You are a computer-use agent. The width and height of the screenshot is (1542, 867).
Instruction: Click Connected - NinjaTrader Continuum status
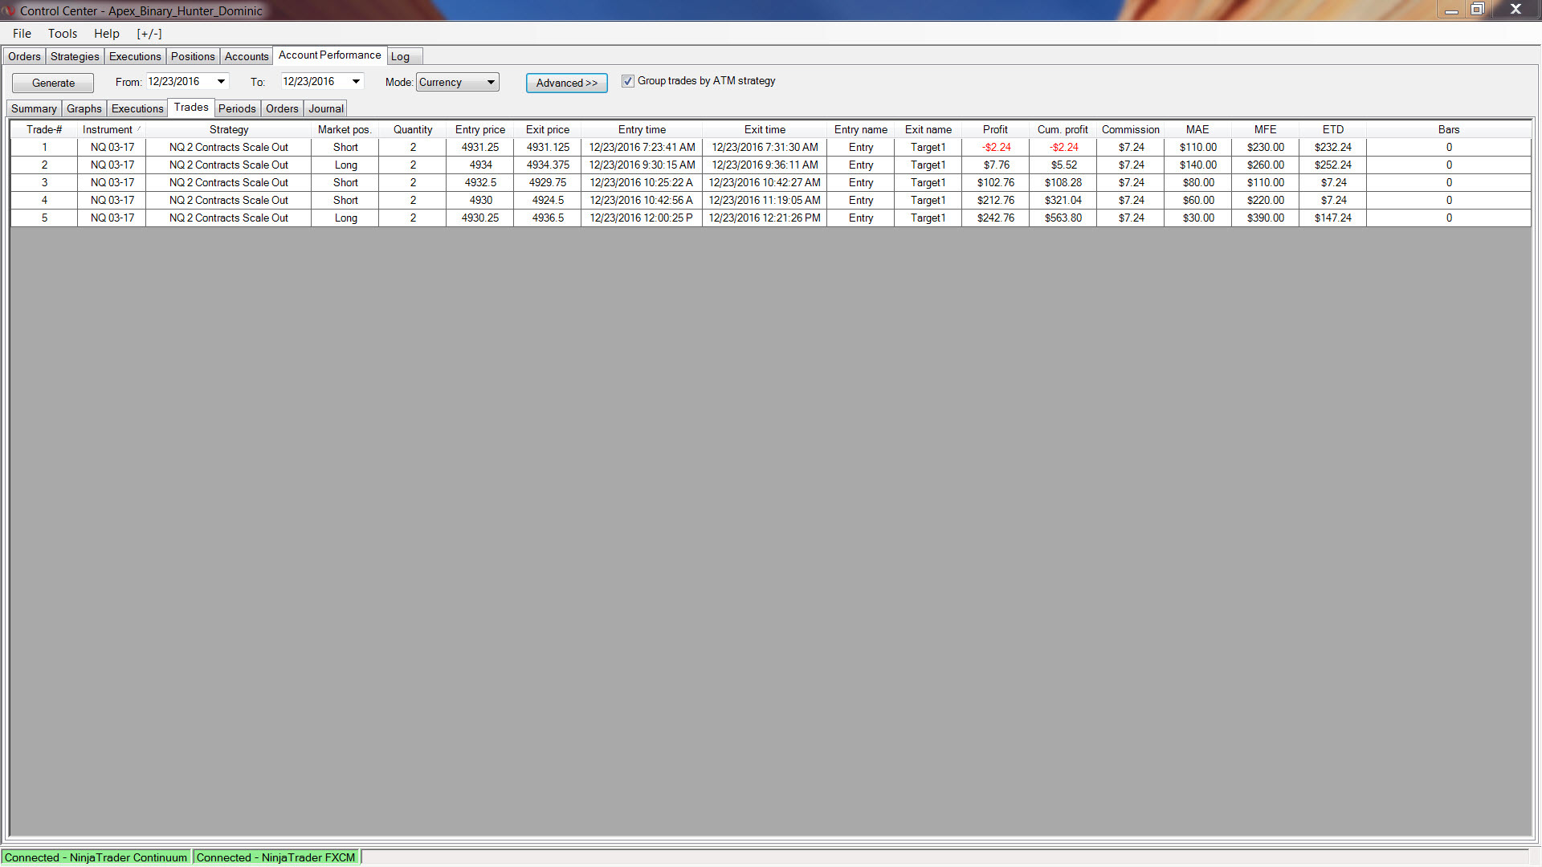coord(96,857)
